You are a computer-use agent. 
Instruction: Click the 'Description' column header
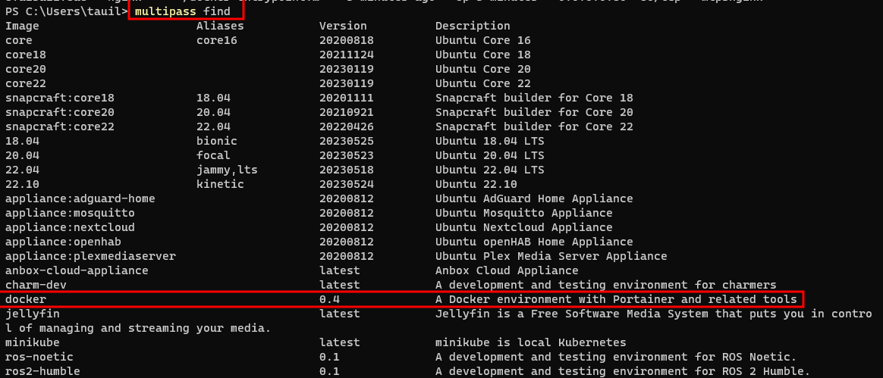tap(473, 26)
